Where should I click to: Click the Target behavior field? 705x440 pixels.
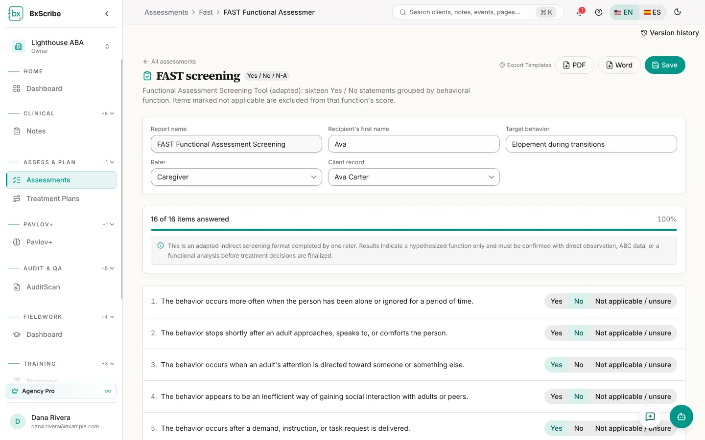(591, 144)
